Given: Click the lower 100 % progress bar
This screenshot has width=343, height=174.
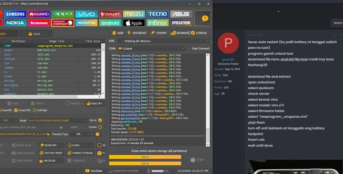Looking at the screenshot, I should (145, 163).
